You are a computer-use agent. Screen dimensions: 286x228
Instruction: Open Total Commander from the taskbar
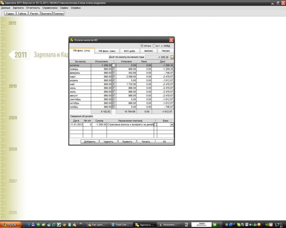121,224
